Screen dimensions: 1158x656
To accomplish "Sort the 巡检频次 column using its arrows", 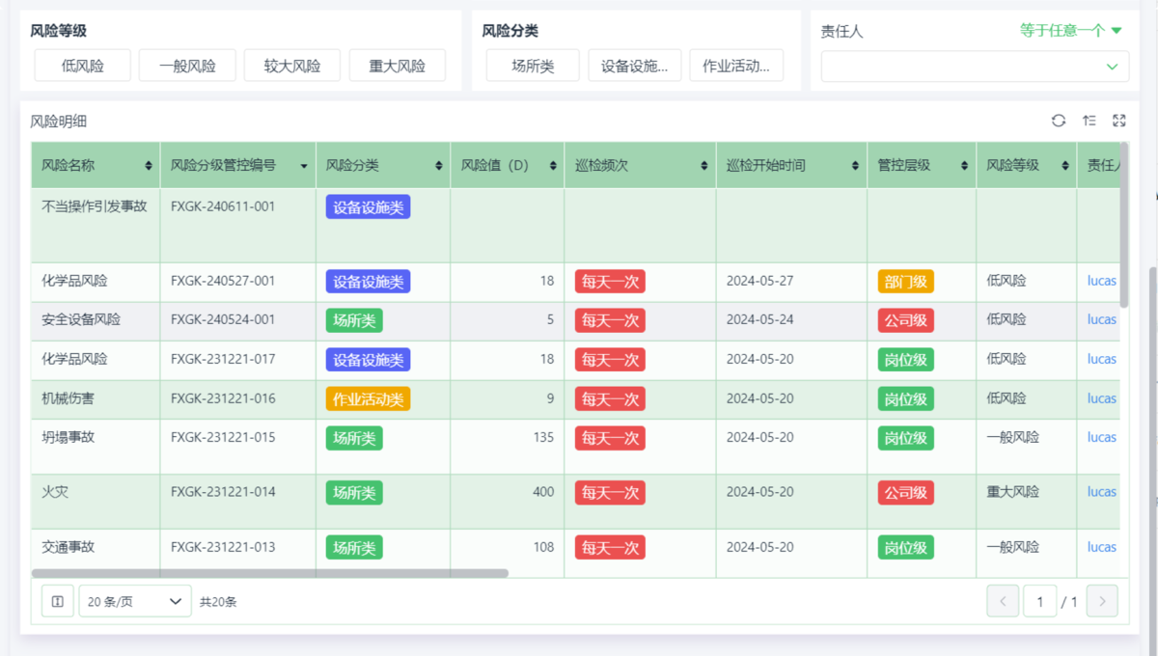I will (704, 166).
